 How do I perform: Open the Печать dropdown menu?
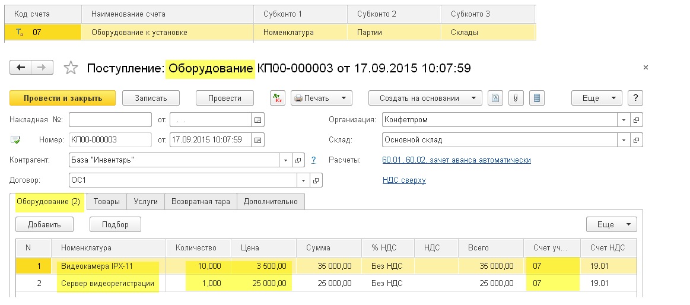click(x=321, y=98)
